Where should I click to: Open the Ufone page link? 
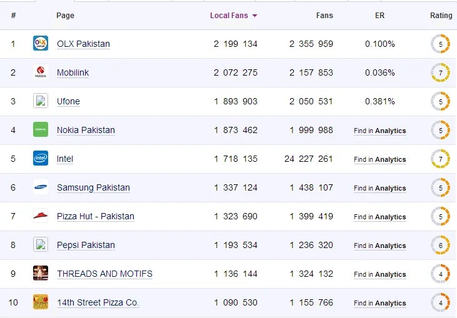(68, 101)
